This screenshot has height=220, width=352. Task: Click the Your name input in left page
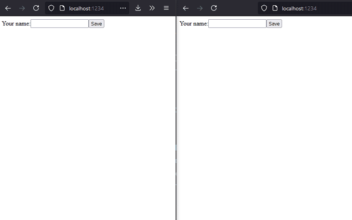click(x=59, y=24)
